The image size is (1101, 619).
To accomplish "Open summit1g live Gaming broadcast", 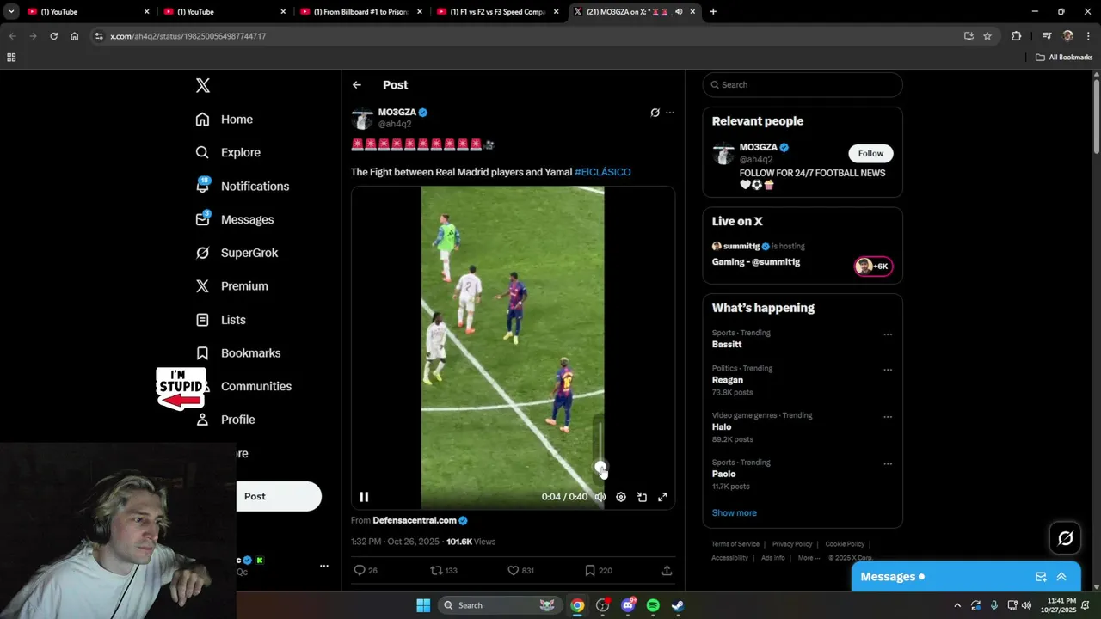I will 803,254.
